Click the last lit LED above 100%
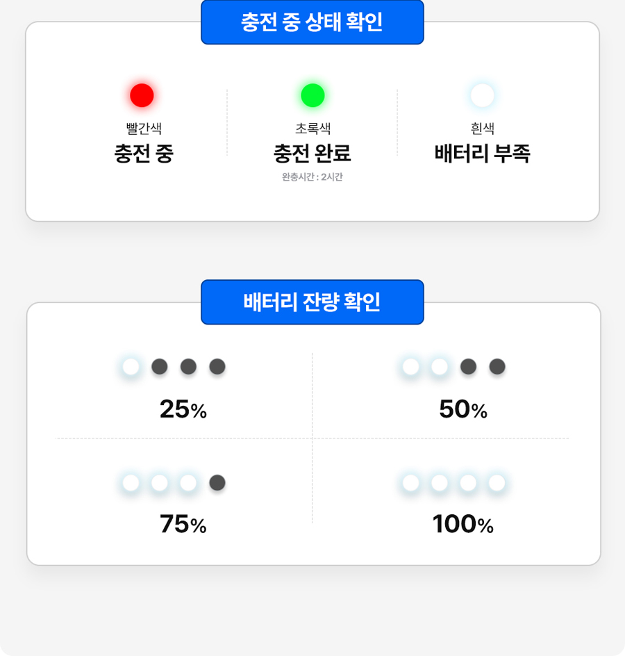The height and width of the screenshot is (656, 625). 497,482
